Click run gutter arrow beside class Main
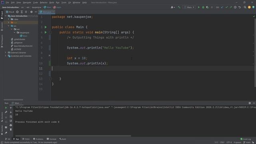Viewport: 256px width, 144px height. 46,27
